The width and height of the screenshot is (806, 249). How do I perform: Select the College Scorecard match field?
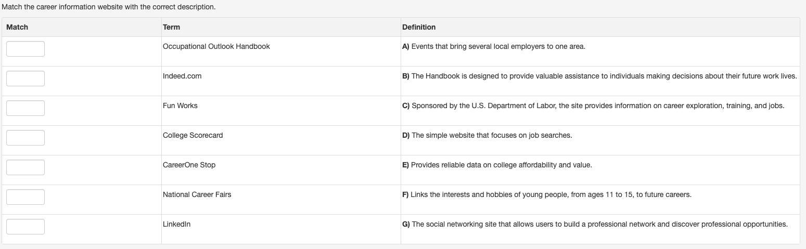coord(25,138)
